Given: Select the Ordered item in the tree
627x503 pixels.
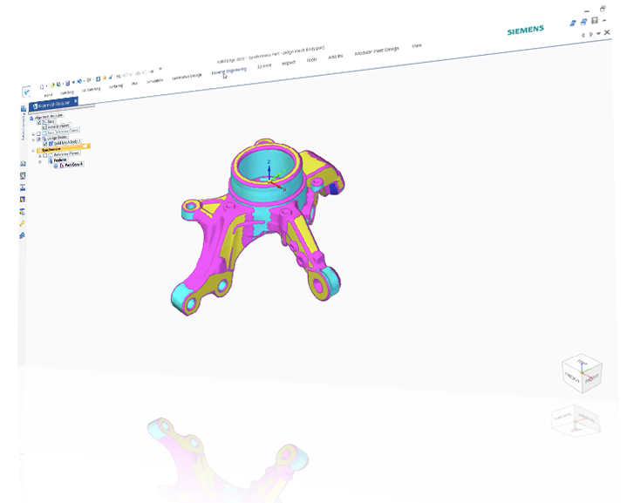Looking at the screenshot, I should (60, 160).
